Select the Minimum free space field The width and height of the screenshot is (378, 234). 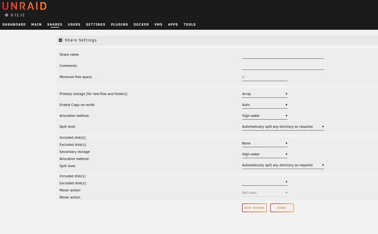click(265, 77)
